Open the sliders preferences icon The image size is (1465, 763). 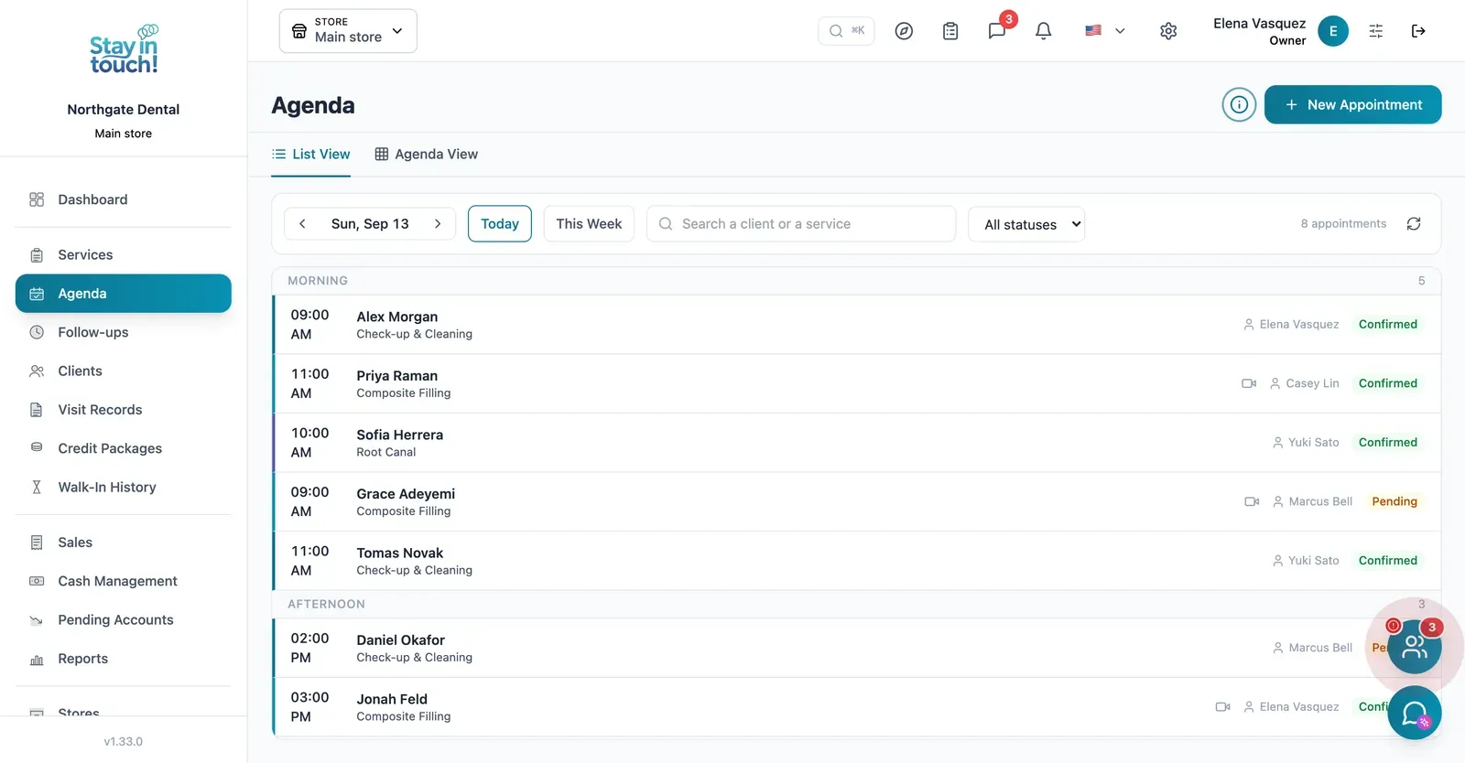1376,31
